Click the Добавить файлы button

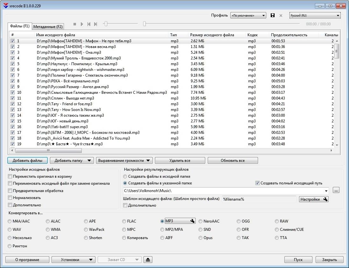coord(27,161)
